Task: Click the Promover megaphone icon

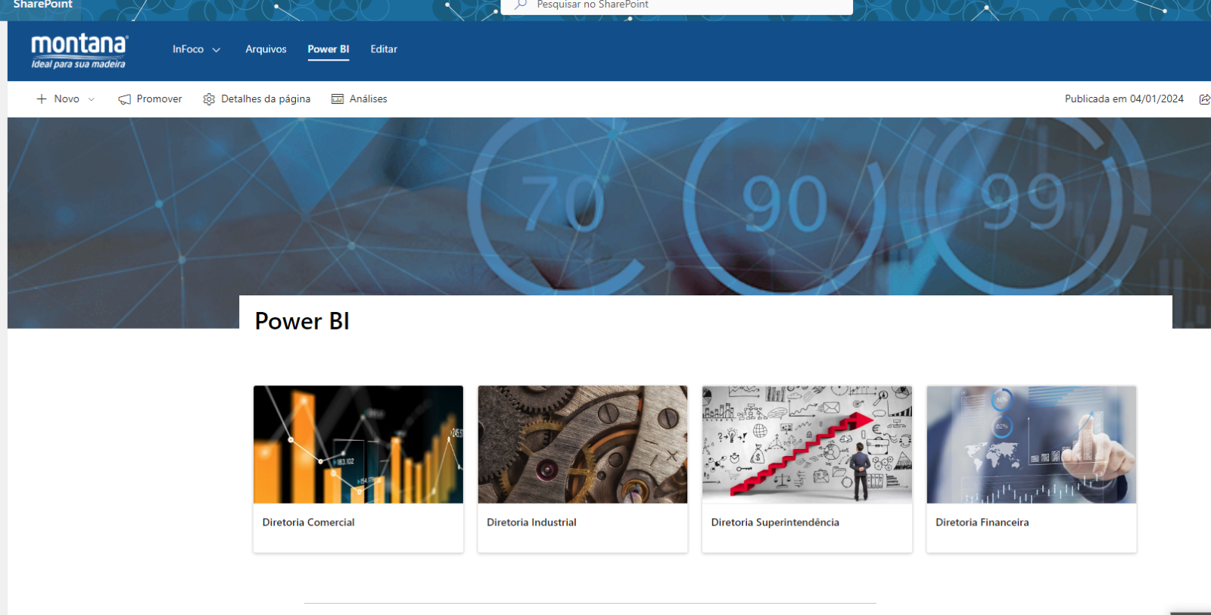Action: (x=125, y=99)
